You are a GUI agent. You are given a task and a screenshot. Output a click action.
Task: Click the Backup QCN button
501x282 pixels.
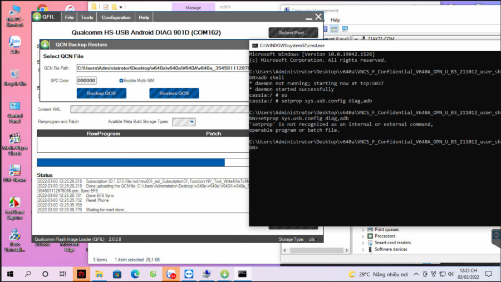(101, 93)
